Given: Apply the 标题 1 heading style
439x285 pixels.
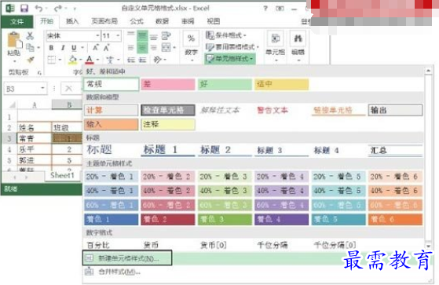Looking at the screenshot, I should [x=168, y=150].
